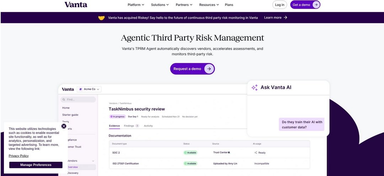This screenshot has width=384, height=176.
Task: Click the SOC 2 document row
Action: coord(209,153)
